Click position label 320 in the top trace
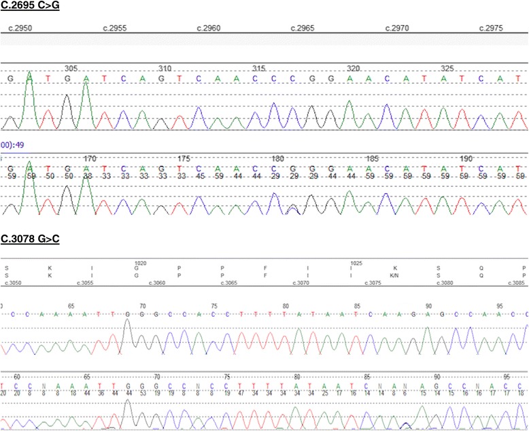 (x=354, y=69)
